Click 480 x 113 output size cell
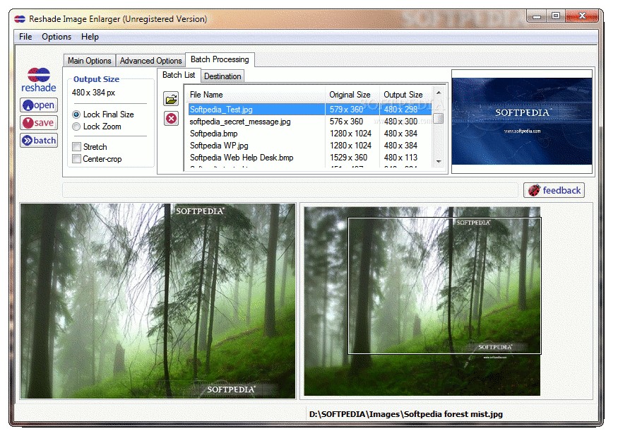Image resolution: width=618 pixels, height=441 pixels. tap(401, 158)
